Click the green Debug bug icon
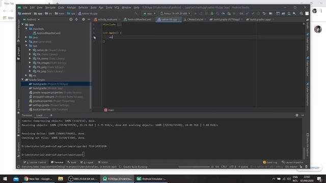Screen dimensions: 326x183 pos(212,14)
